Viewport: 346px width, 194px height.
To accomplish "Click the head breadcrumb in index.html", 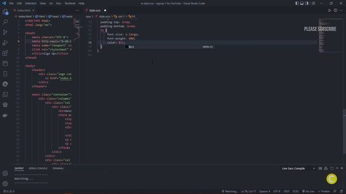I will (x=54, y=17).
